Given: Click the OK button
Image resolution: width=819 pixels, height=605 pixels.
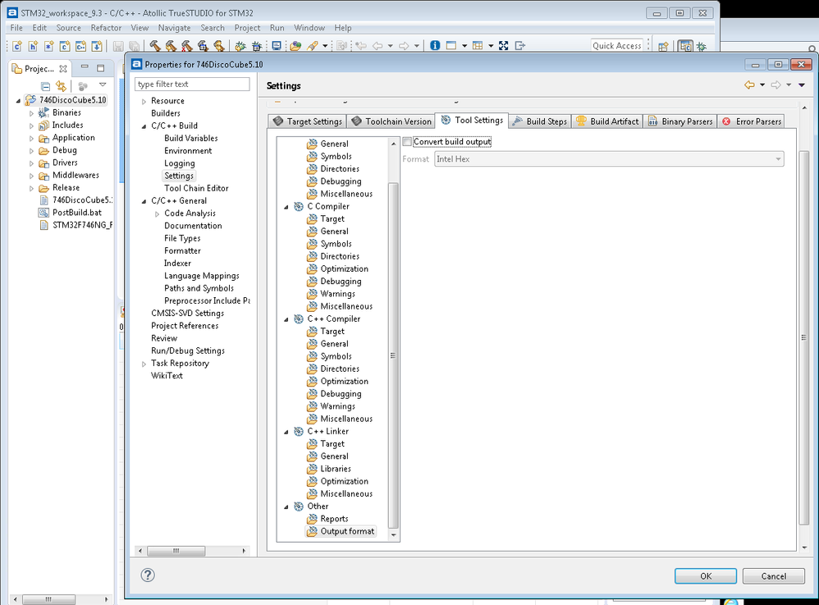Looking at the screenshot, I should tap(706, 575).
